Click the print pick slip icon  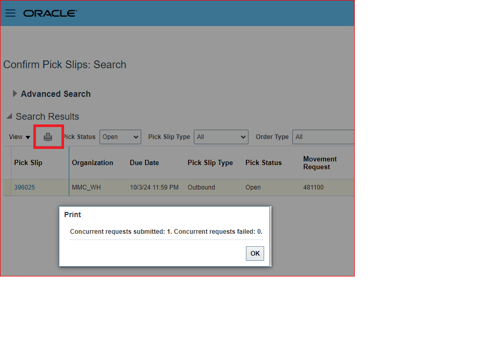[48, 137]
